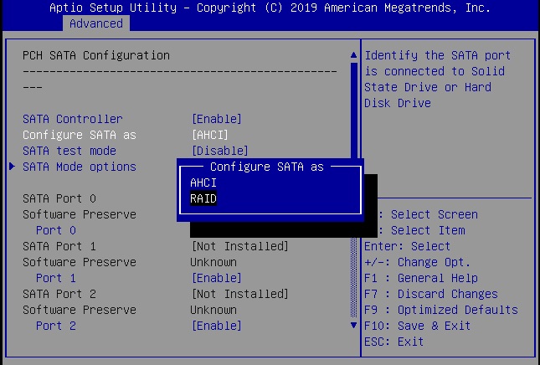This screenshot has width=540, height=365.
Task: Click the SATA Port 0 row
Action: click(59, 198)
